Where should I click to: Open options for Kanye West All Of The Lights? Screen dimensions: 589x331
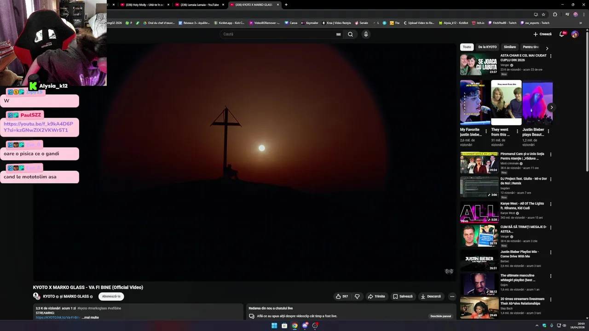tap(551, 204)
